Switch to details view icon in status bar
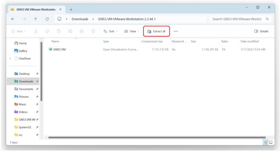The width and height of the screenshot is (280, 151). pyautogui.click(x=265, y=142)
